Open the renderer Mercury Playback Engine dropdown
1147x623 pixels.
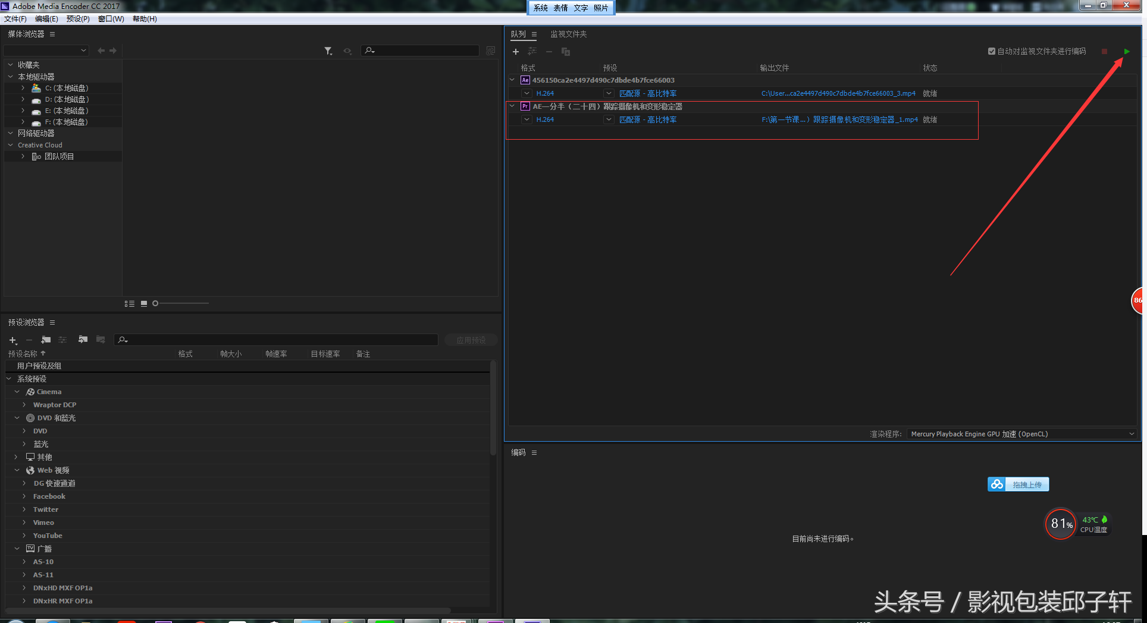[1021, 434]
